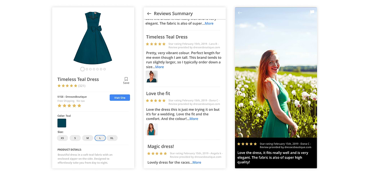
Task: Go back from Reviews Summary using arrow
Action: coord(149,14)
